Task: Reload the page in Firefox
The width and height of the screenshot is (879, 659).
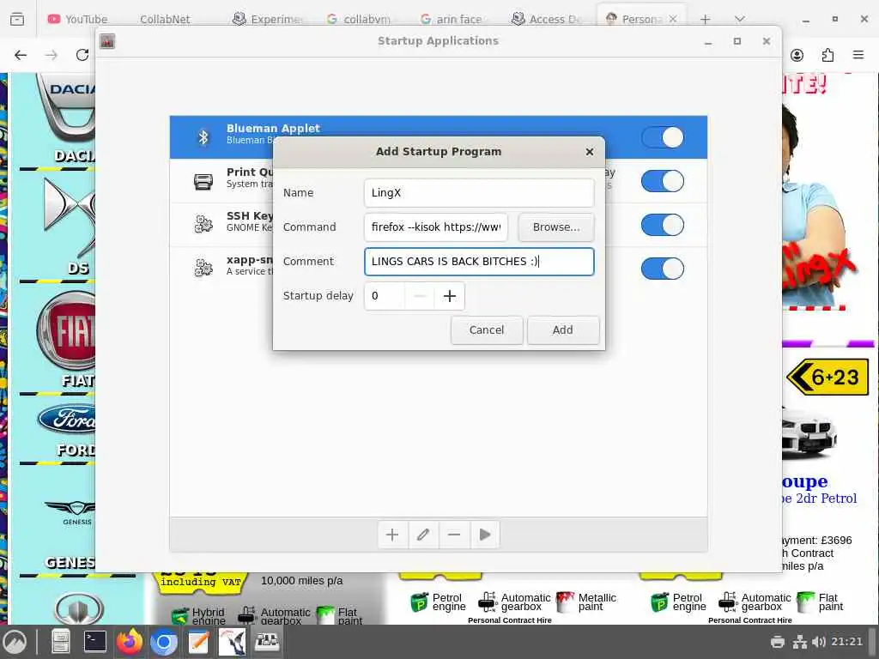Action: click(x=82, y=55)
